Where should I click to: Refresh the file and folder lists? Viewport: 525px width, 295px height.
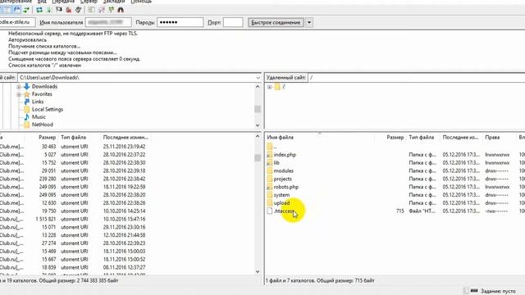(x=39, y=10)
